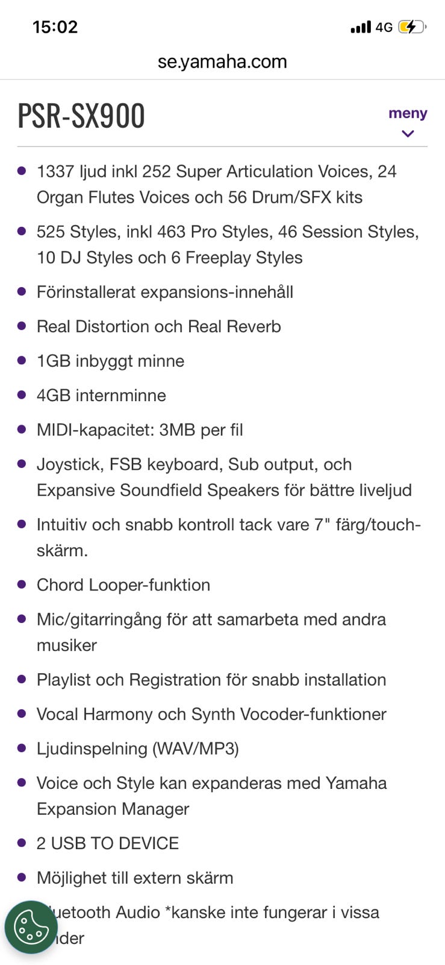Tap the Chord Looper-funktion item
The image size is (445, 965).
pyautogui.click(x=123, y=584)
